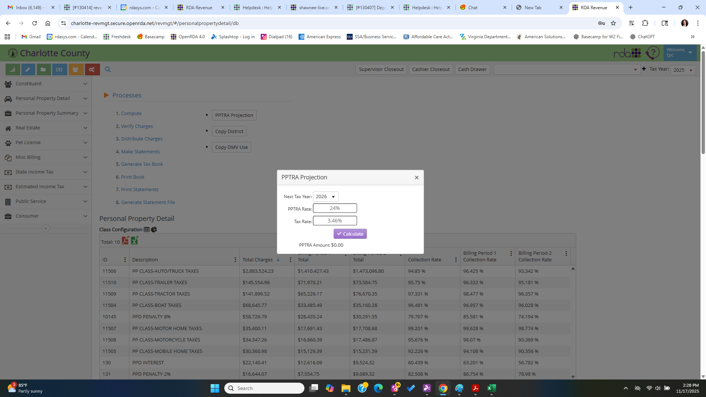Open the Class Configuration pie chart icon
Screen dimensions: 706x397
pyautogui.click(x=154, y=230)
